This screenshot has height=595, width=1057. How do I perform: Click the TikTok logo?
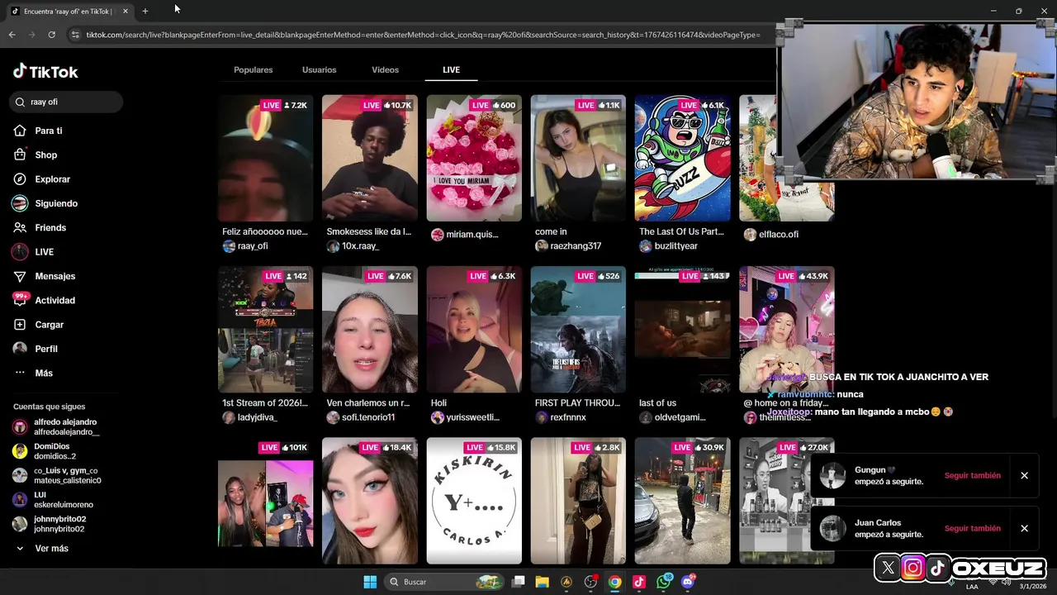[45, 72]
